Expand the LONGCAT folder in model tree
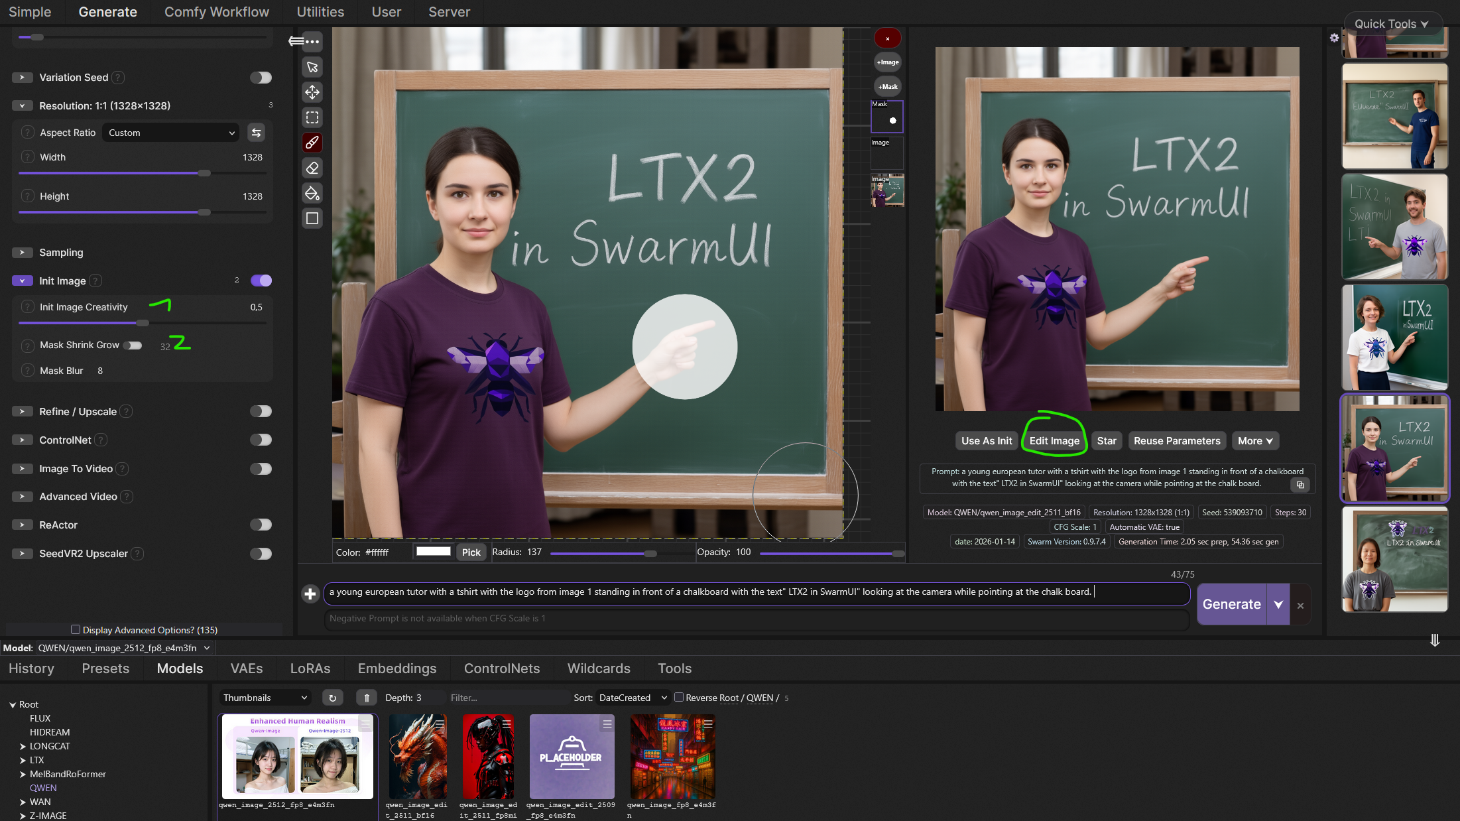This screenshot has height=821, width=1460. point(23,746)
